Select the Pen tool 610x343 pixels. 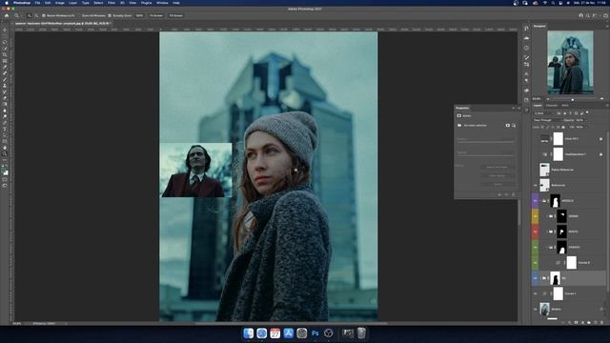5,123
